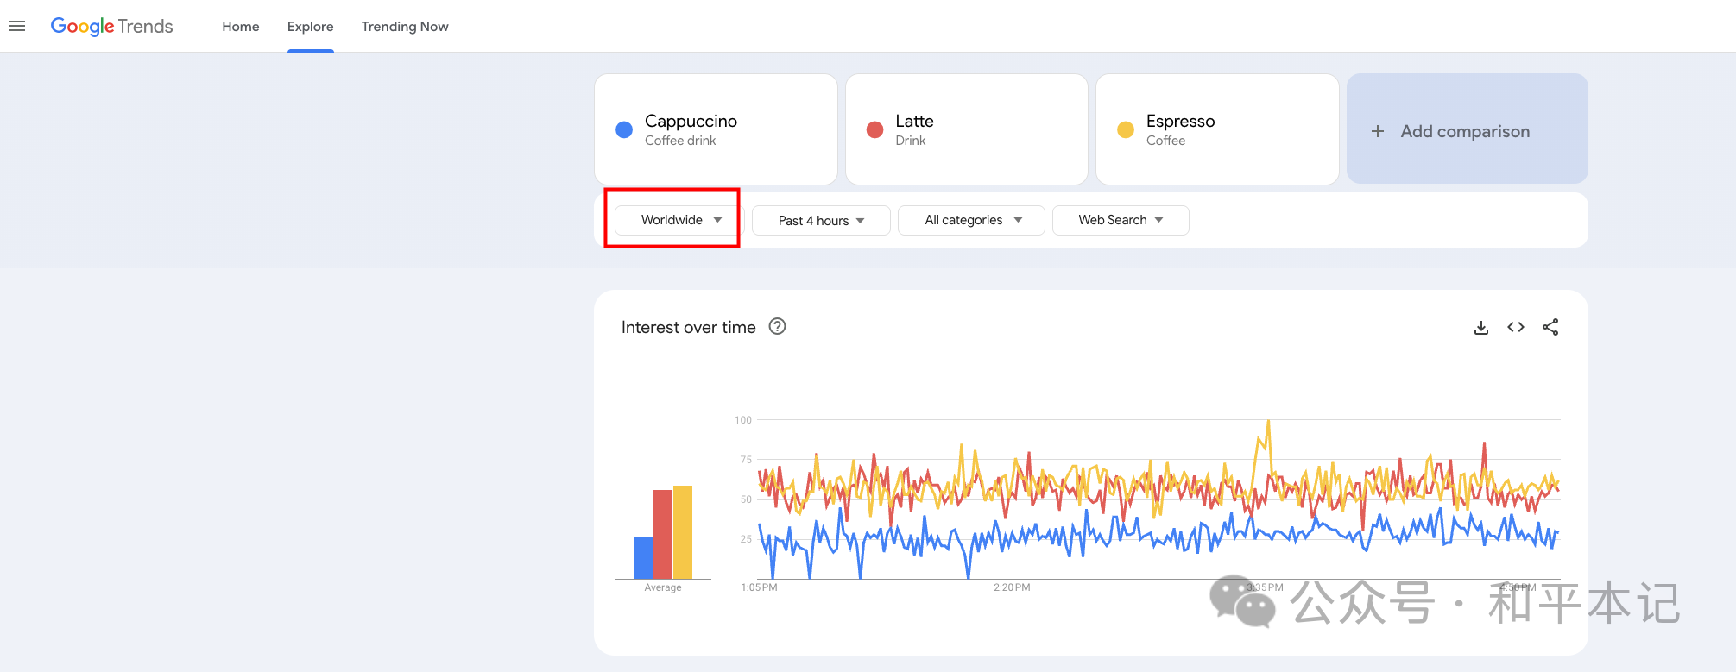Edit the Espresso search term card
This screenshot has width=1736, height=672.
[1217, 129]
